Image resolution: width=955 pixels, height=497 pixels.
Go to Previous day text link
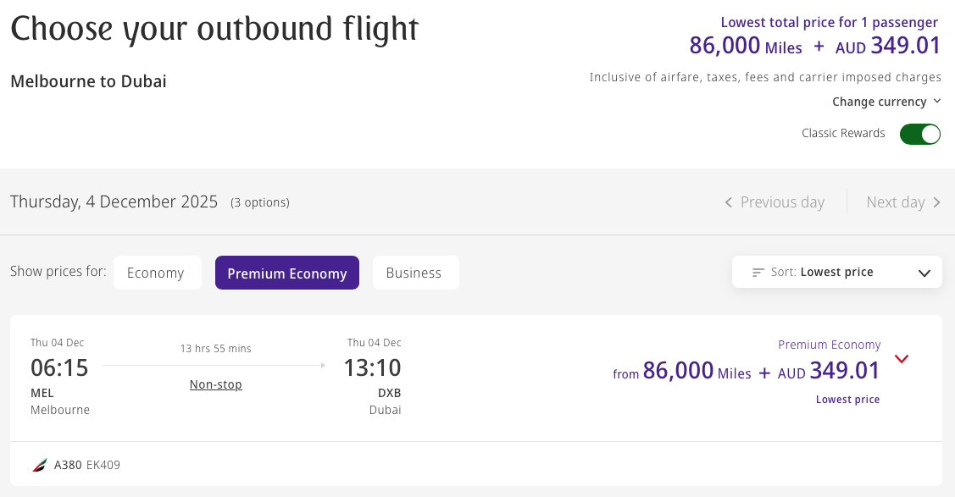[781, 202]
